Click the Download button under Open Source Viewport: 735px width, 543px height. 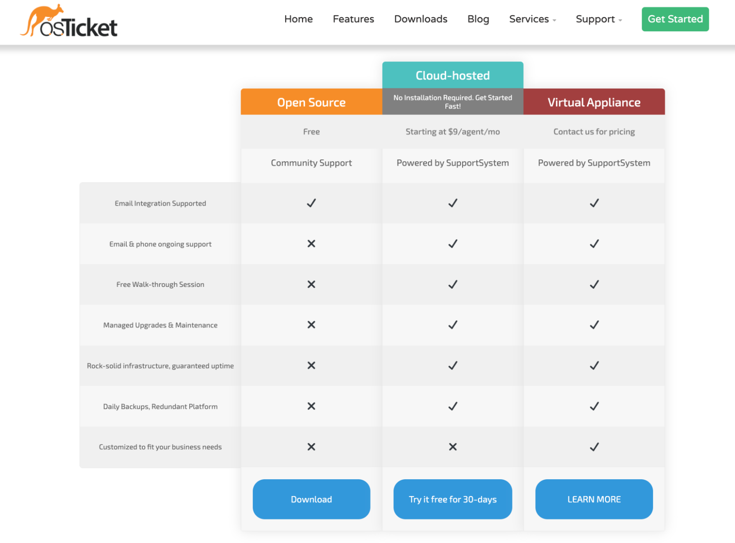coord(311,499)
